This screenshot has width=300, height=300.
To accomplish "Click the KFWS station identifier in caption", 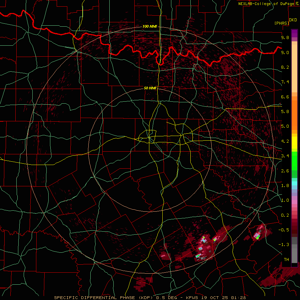I will (193, 298).
